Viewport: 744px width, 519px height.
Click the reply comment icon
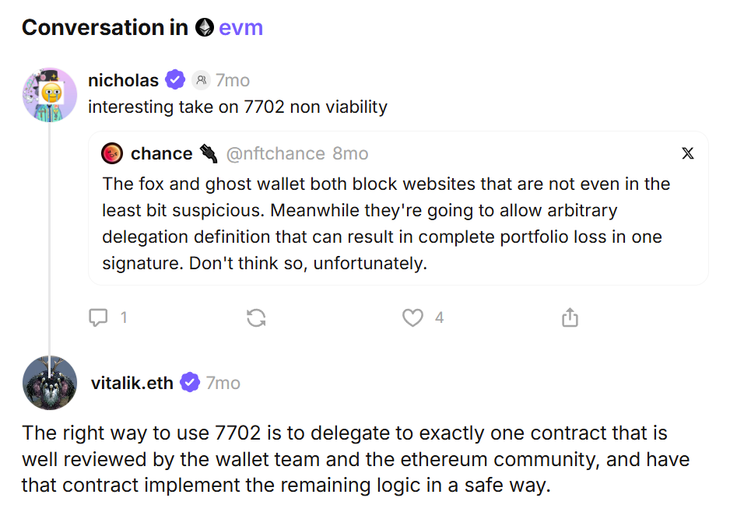click(98, 317)
